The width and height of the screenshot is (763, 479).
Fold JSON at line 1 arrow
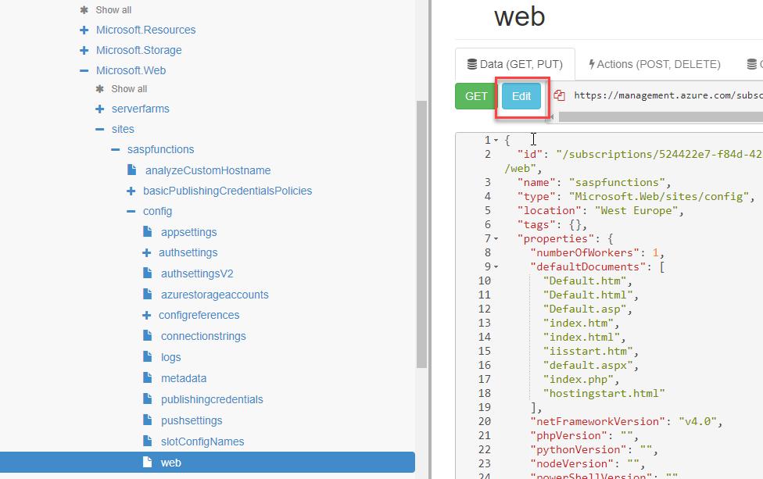[x=496, y=141]
